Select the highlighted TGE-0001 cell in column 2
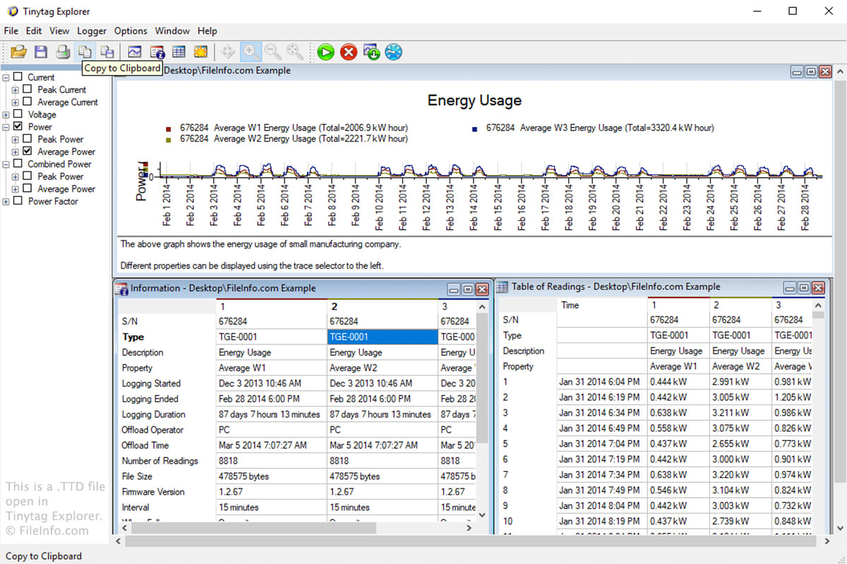Screen dimensions: 847x564 [x=382, y=337]
